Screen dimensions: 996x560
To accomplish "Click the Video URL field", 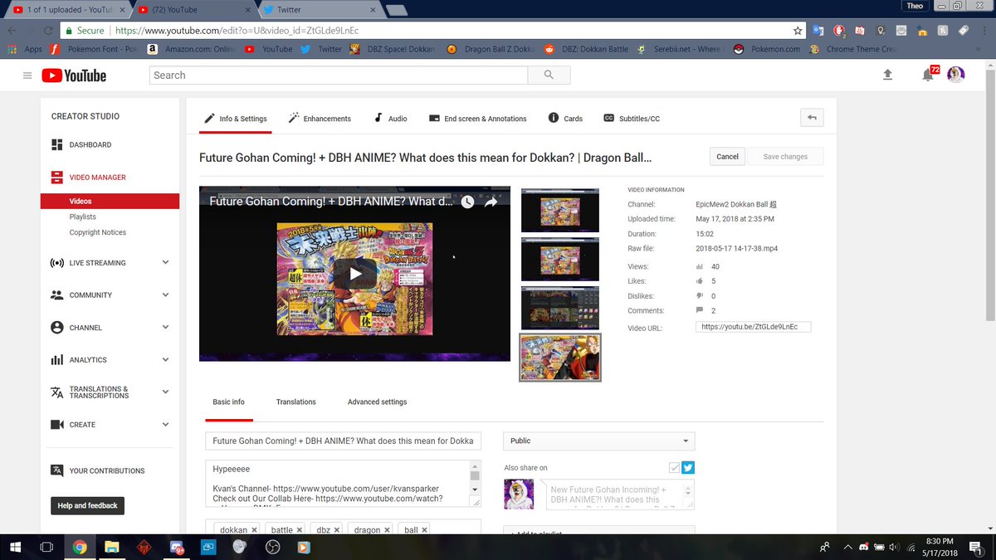I will click(x=753, y=327).
